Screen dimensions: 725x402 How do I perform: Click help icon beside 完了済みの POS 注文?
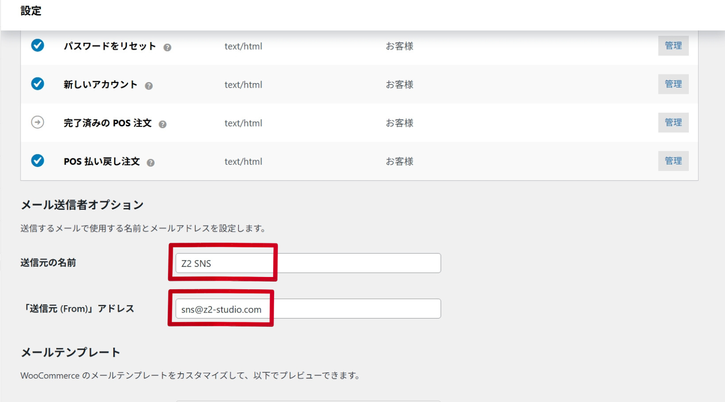click(x=162, y=124)
